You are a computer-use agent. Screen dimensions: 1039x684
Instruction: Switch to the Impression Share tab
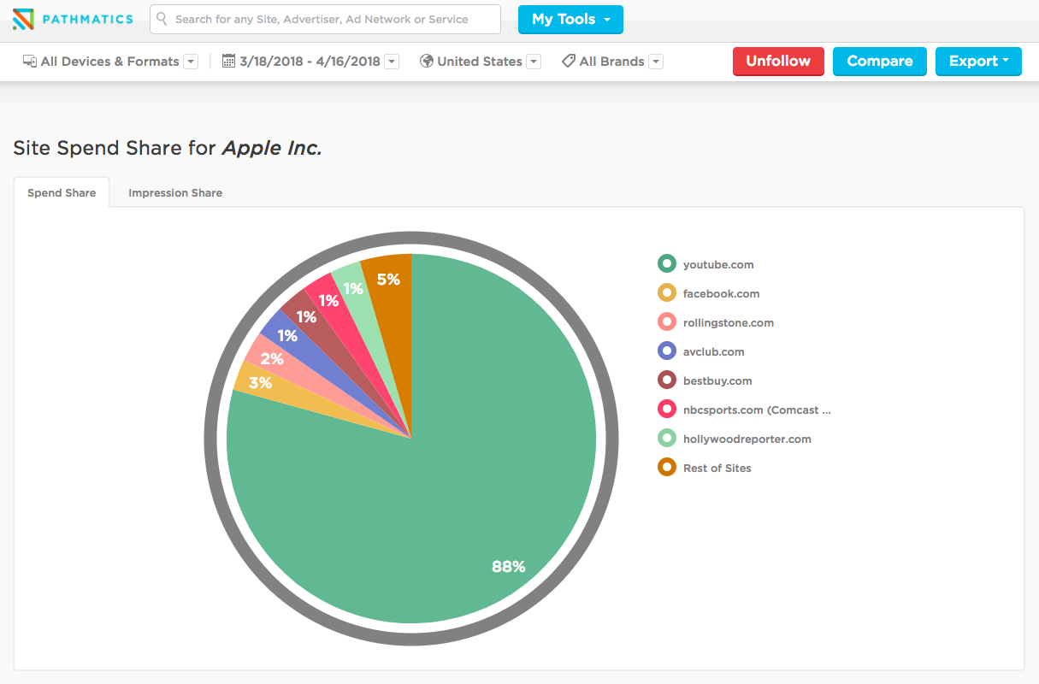(x=174, y=192)
